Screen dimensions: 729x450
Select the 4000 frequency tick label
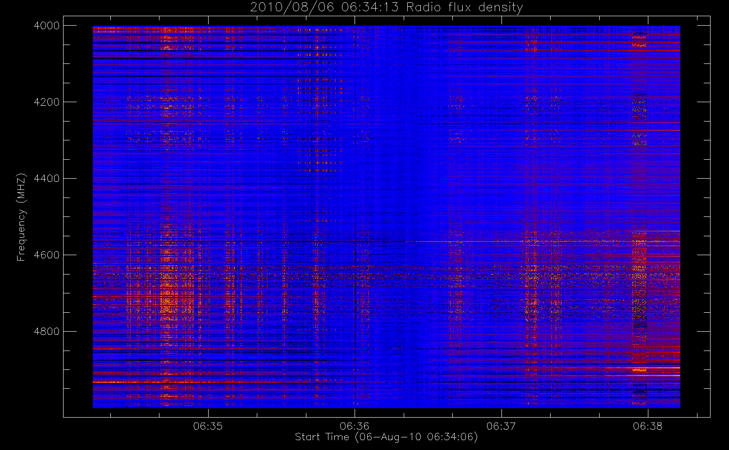[47, 26]
